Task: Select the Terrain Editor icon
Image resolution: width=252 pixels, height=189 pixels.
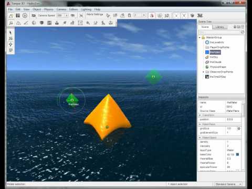Action: pyautogui.click(x=18, y=23)
